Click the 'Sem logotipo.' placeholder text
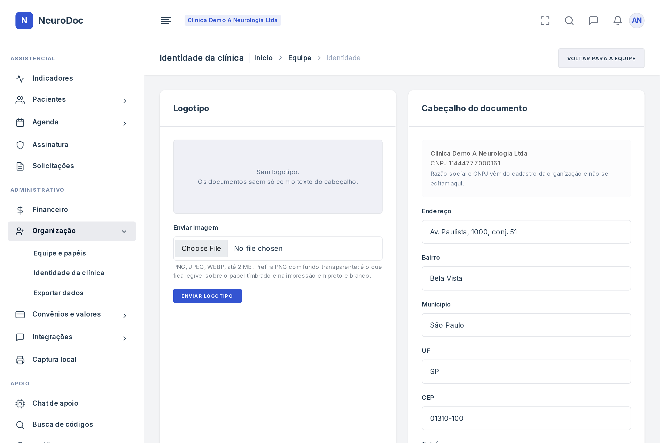660x443 pixels. (278, 172)
